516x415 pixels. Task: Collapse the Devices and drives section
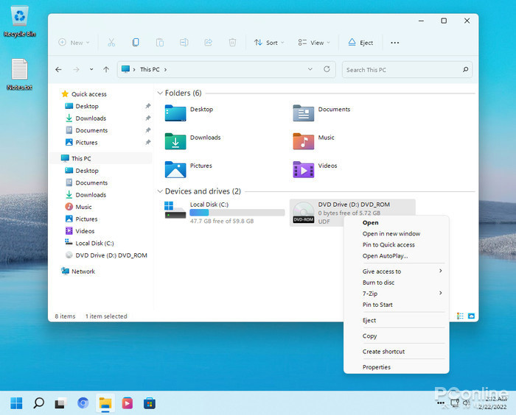click(x=159, y=191)
